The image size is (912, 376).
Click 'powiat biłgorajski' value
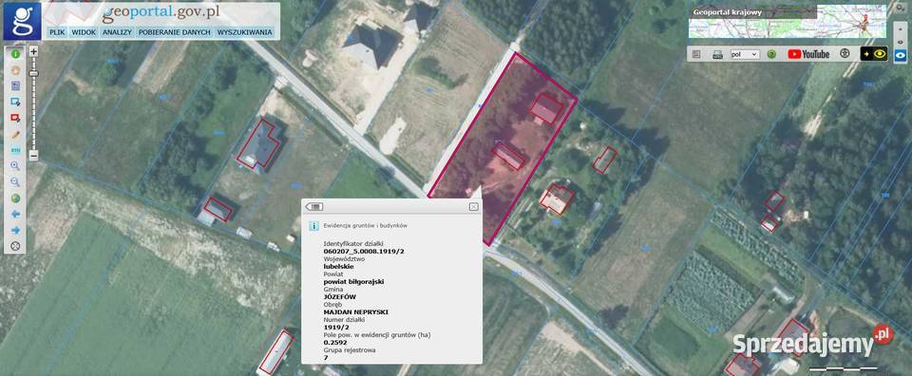[353, 281]
